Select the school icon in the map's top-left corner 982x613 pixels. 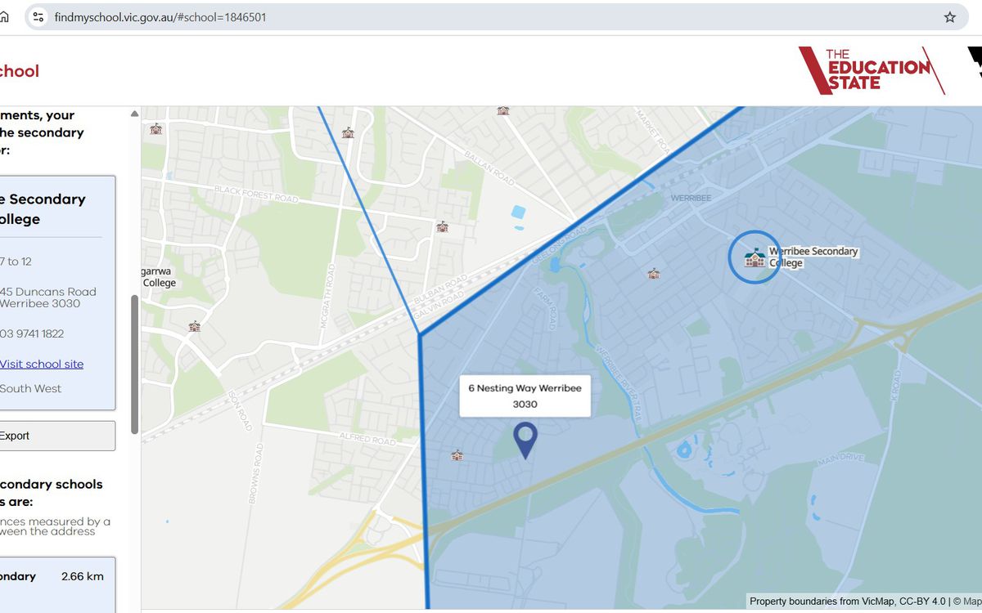click(156, 128)
